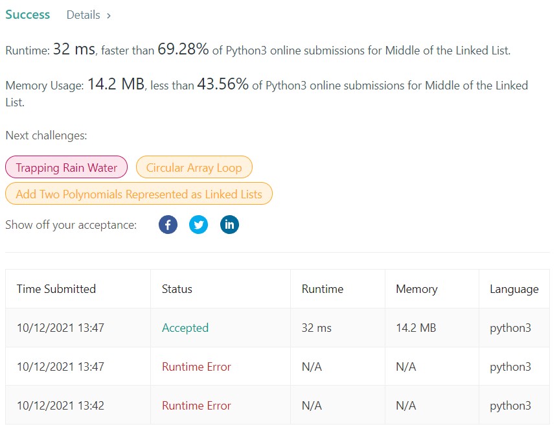This screenshot has height=442, width=559.
Task: Click the Runtime column header
Action: pyautogui.click(x=323, y=289)
